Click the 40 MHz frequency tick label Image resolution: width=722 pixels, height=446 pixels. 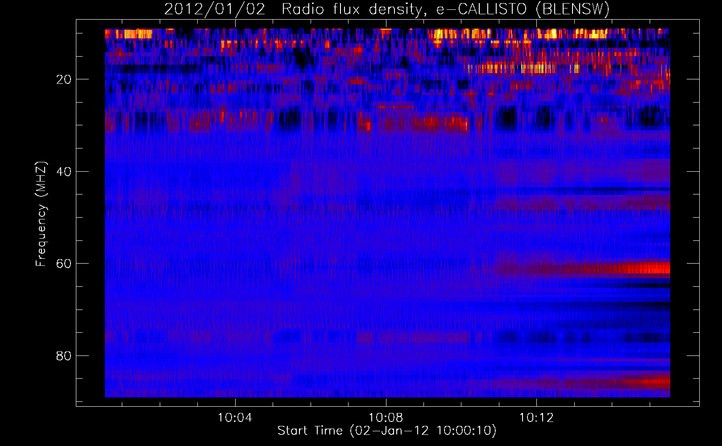(x=64, y=172)
